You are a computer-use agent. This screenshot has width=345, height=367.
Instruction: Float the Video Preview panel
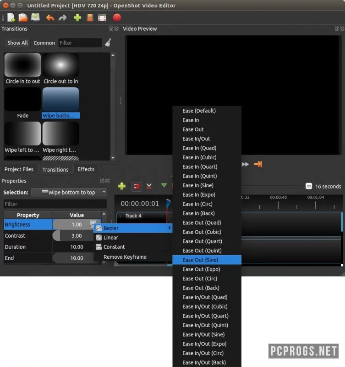337,28
